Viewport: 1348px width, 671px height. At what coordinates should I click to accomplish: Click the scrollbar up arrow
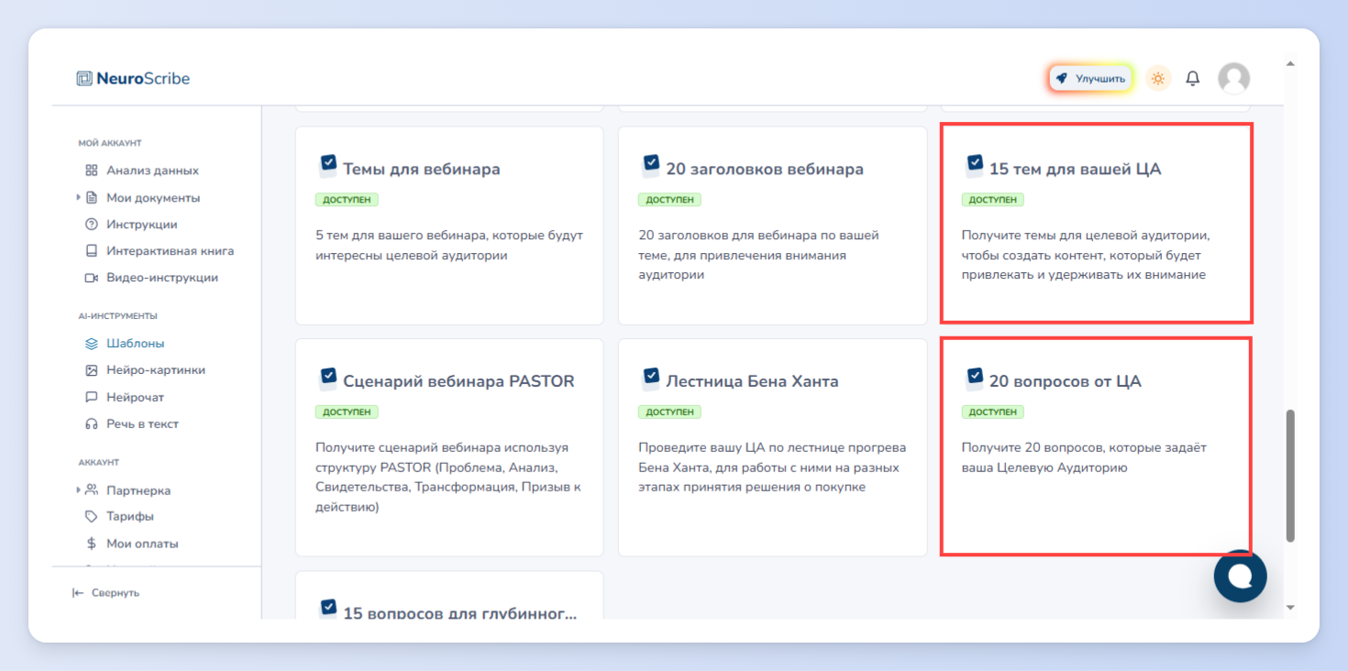(1291, 64)
